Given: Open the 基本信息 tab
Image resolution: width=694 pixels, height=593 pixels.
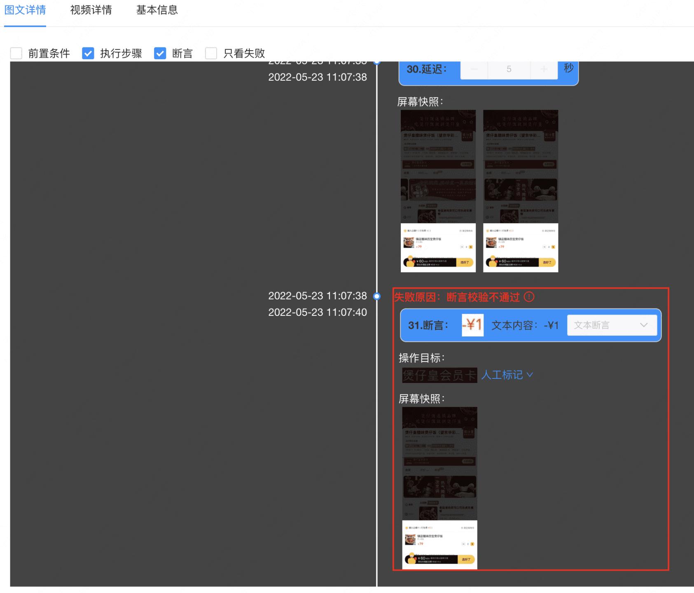Looking at the screenshot, I should pos(157,10).
